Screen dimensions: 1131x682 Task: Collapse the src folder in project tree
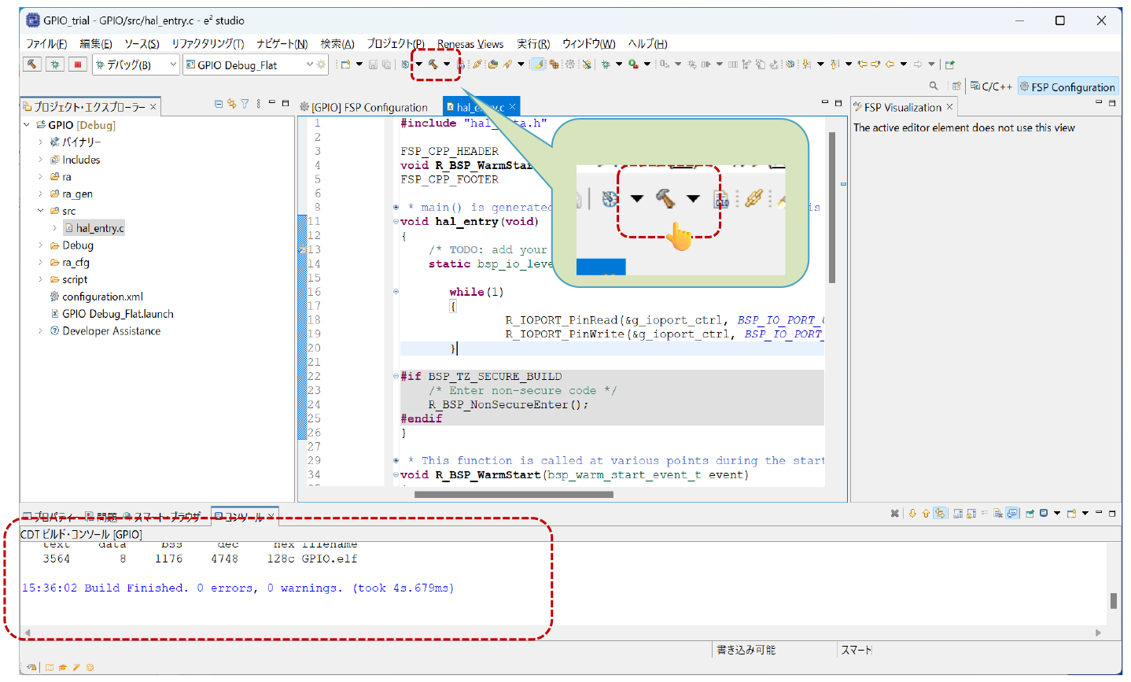[x=40, y=211]
